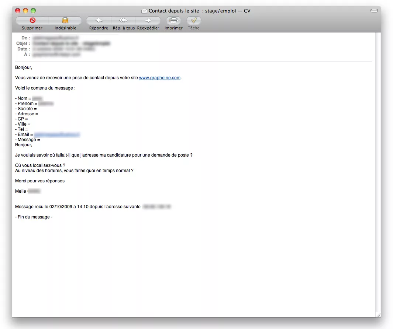Click the envelope icon in the title bar

pos(144,11)
